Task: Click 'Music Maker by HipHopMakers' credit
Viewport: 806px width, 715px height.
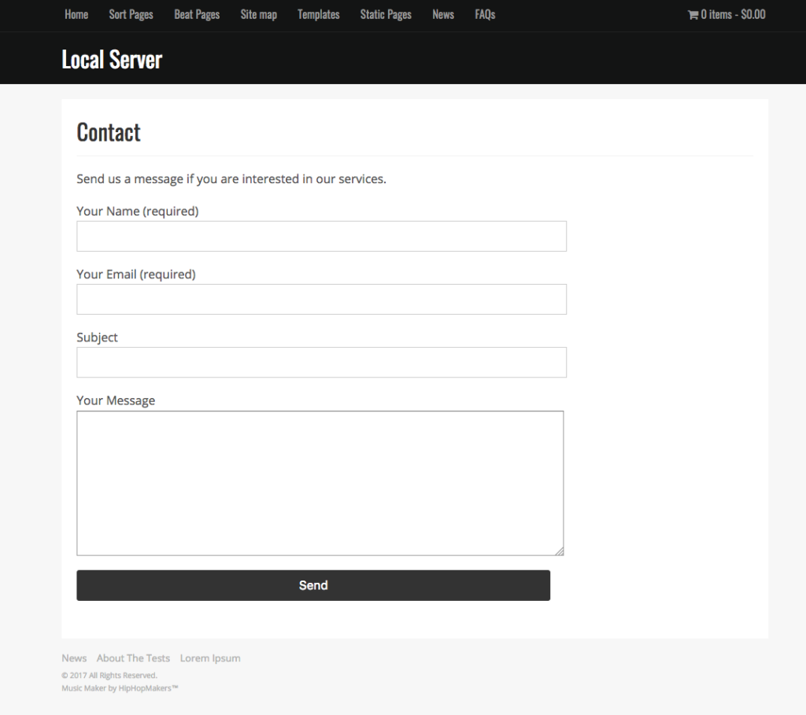Action: (120, 688)
